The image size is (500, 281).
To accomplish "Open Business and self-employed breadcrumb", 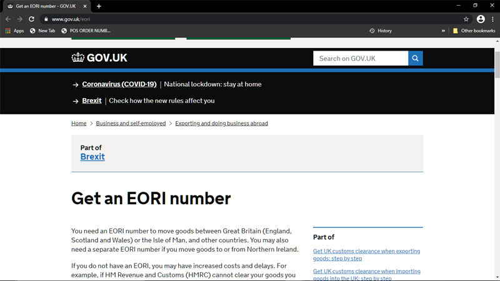I will pyautogui.click(x=131, y=124).
